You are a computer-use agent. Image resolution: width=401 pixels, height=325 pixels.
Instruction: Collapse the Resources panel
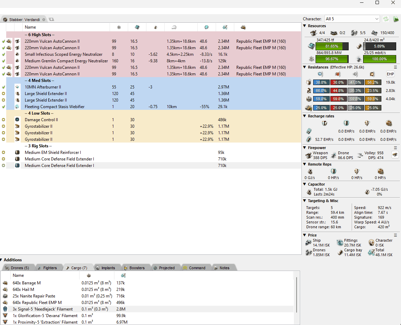click(x=305, y=26)
